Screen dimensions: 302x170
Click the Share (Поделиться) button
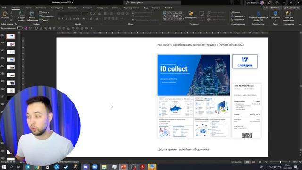tap(291, 8)
